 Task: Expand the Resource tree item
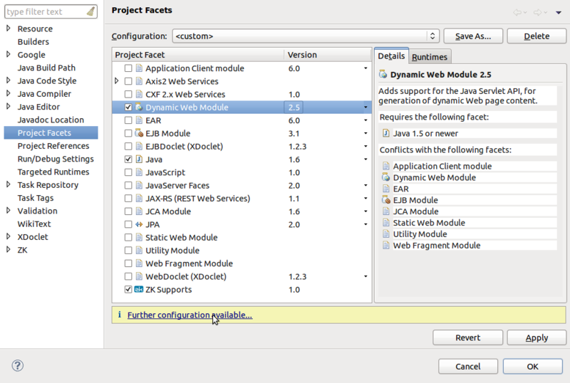pyautogui.click(x=9, y=28)
